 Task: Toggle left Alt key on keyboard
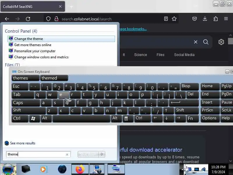(x=46, y=119)
